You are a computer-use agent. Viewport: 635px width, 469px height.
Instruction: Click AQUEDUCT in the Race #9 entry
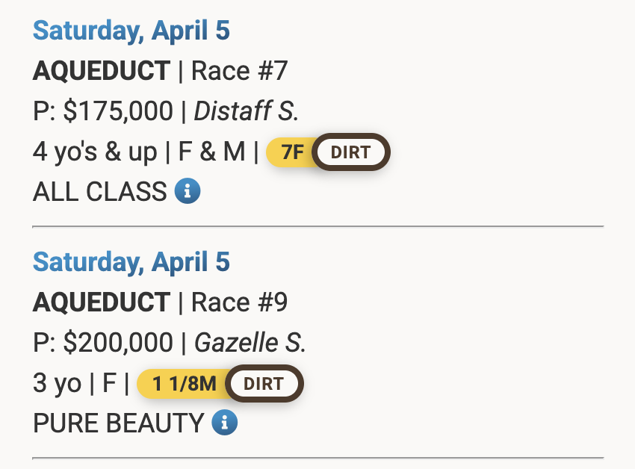click(x=102, y=302)
